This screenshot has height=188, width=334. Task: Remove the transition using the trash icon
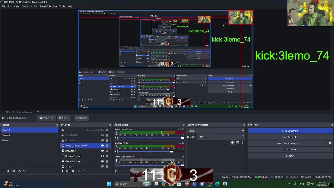[238, 143]
